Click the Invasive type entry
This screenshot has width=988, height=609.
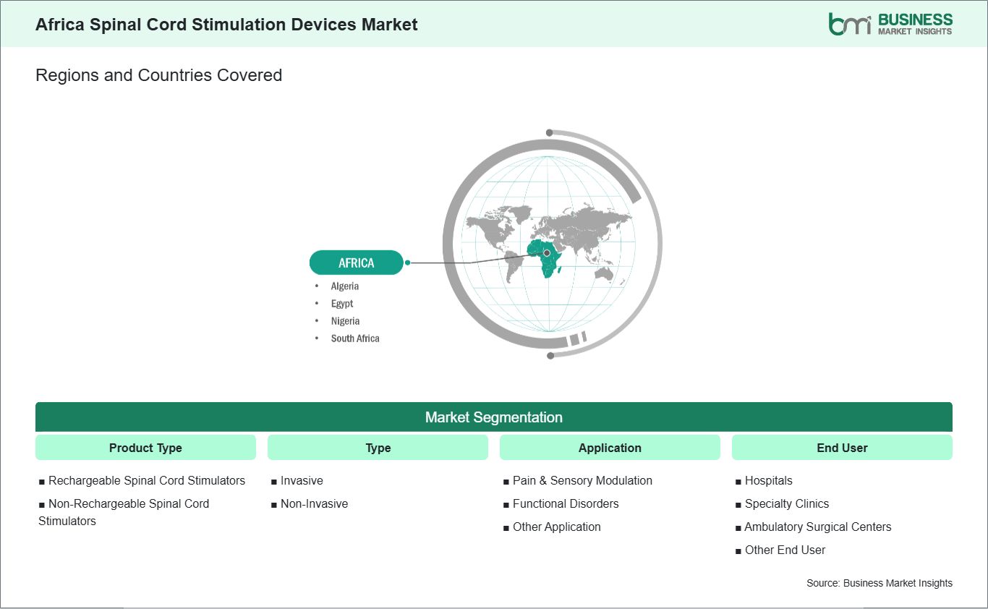(297, 480)
